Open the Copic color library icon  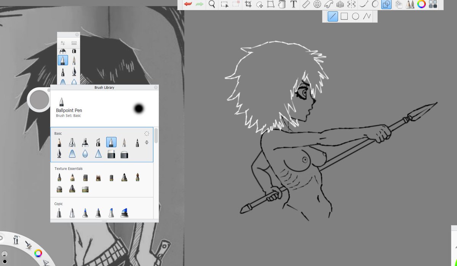(433, 5)
